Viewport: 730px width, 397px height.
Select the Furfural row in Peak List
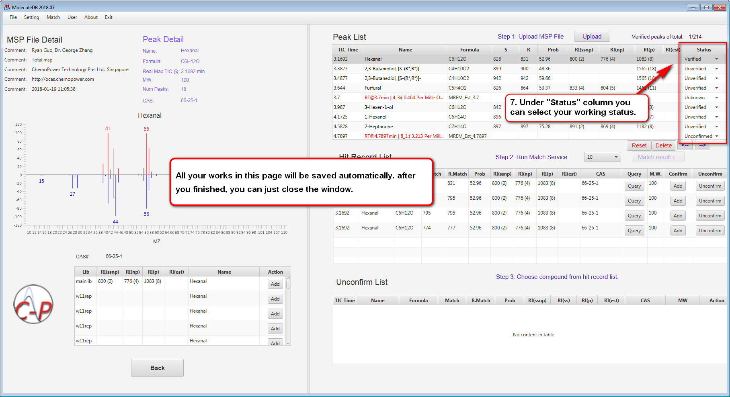tap(405, 88)
